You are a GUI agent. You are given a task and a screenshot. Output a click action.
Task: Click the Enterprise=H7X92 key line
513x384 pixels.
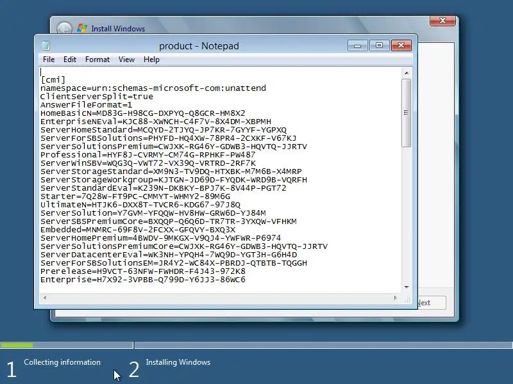(142, 280)
